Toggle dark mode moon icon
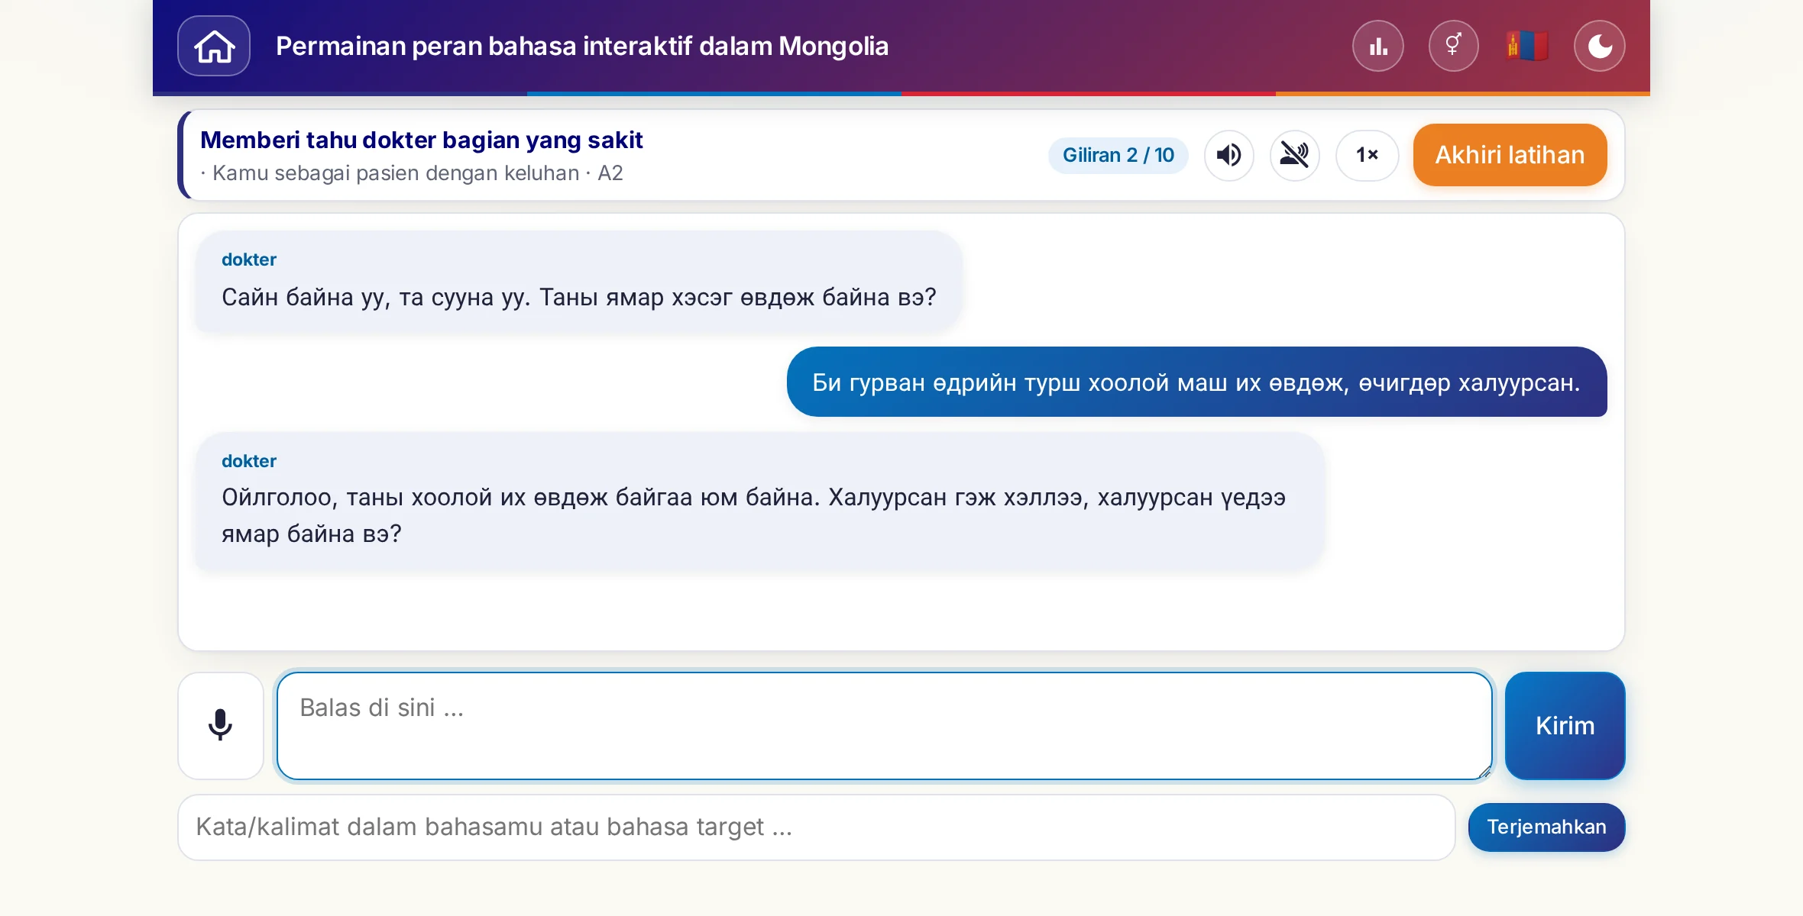This screenshot has height=916, width=1803. [x=1600, y=46]
